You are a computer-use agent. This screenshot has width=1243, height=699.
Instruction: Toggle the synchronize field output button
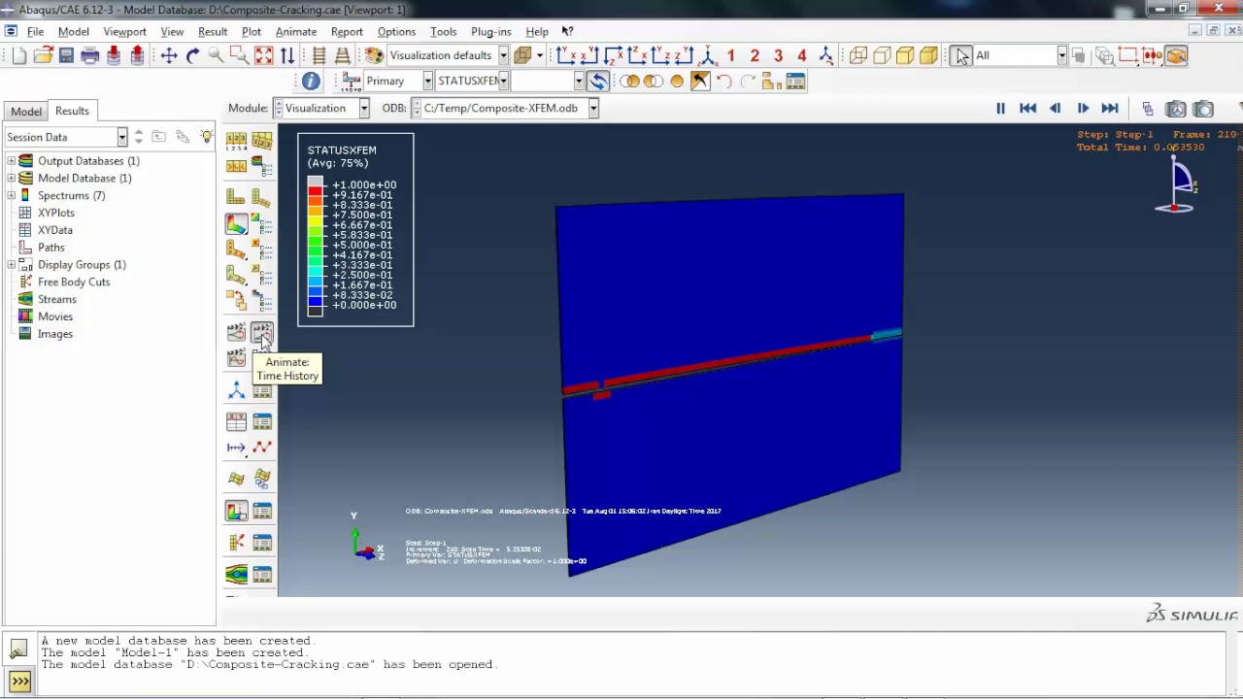598,82
